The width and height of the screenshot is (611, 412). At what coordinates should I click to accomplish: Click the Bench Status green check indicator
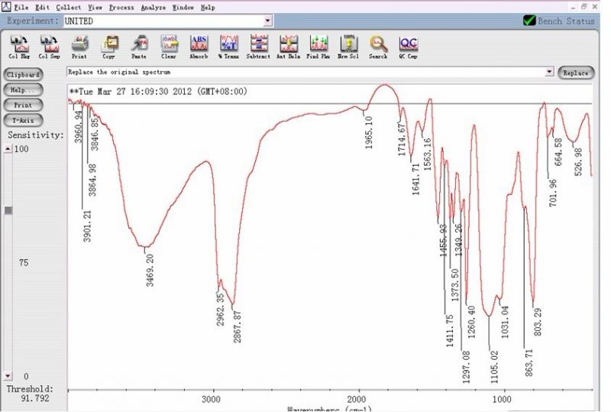coord(529,21)
